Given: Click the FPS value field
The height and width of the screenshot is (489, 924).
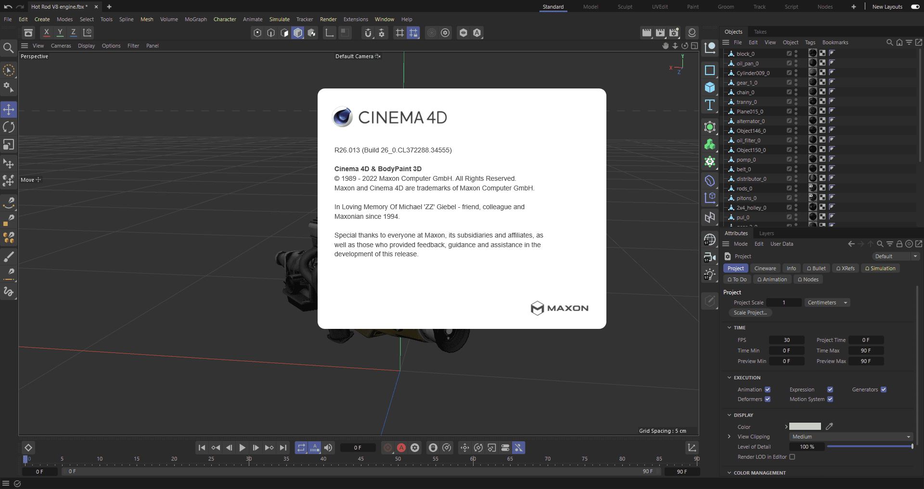Looking at the screenshot, I should pyautogui.click(x=786, y=340).
